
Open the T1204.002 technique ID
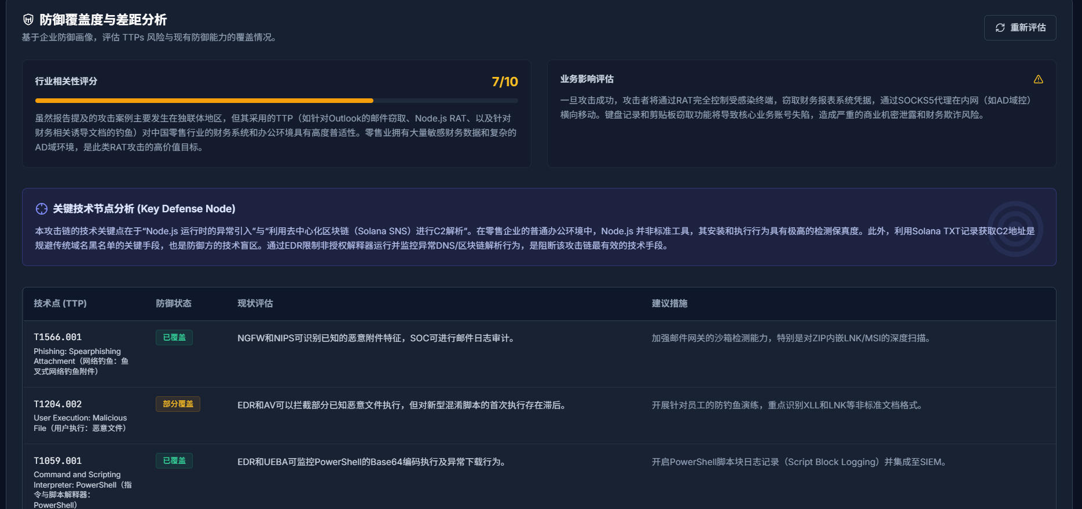click(x=58, y=404)
